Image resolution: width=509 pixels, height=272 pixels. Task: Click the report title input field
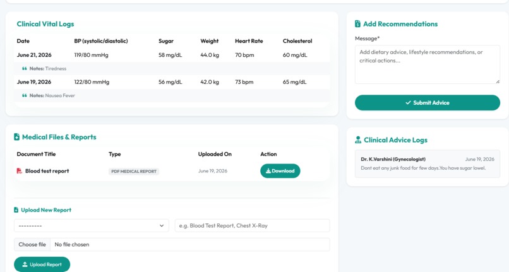pos(252,225)
